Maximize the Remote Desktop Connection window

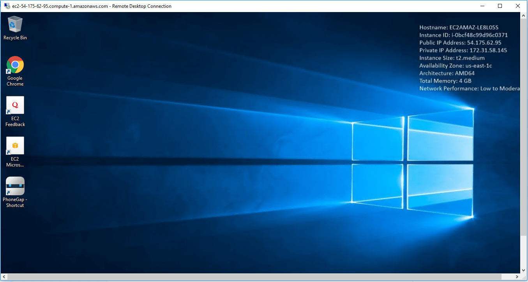tap(500, 6)
